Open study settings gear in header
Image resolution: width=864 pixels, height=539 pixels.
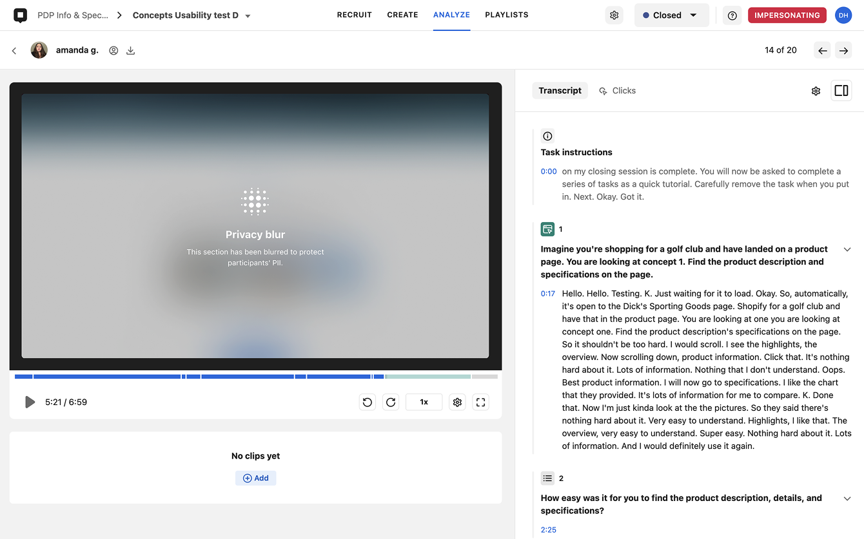click(614, 15)
